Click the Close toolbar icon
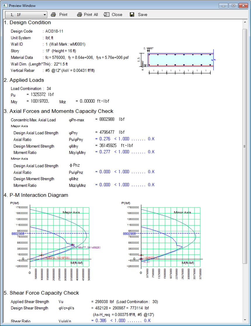 coord(106,15)
